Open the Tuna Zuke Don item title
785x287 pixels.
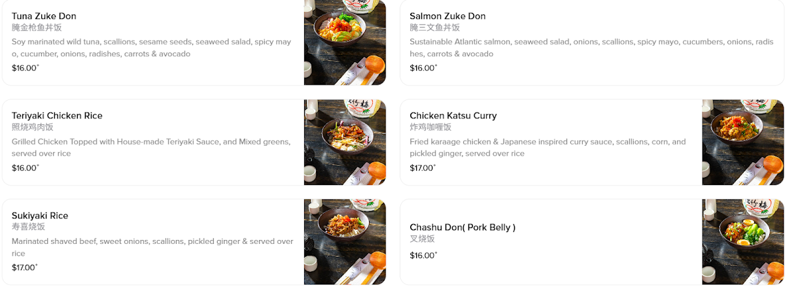pyautogui.click(x=44, y=16)
